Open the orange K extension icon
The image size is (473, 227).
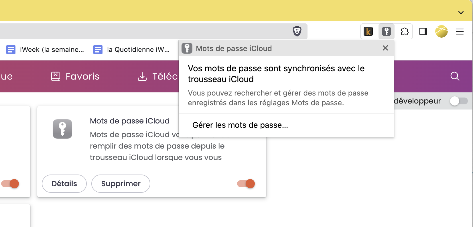click(x=368, y=31)
